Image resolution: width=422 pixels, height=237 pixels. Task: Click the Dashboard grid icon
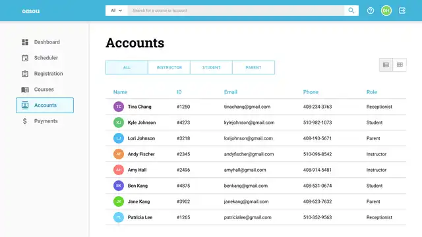point(25,42)
